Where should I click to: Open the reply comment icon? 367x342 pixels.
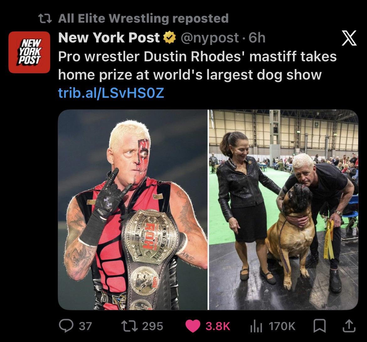click(66, 326)
